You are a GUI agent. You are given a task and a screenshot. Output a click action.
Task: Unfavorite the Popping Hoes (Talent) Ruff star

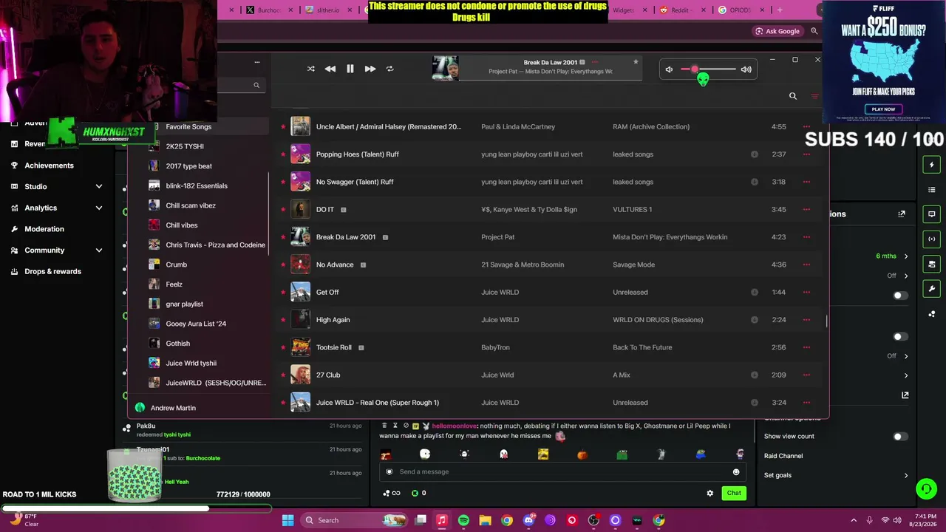[283, 154]
